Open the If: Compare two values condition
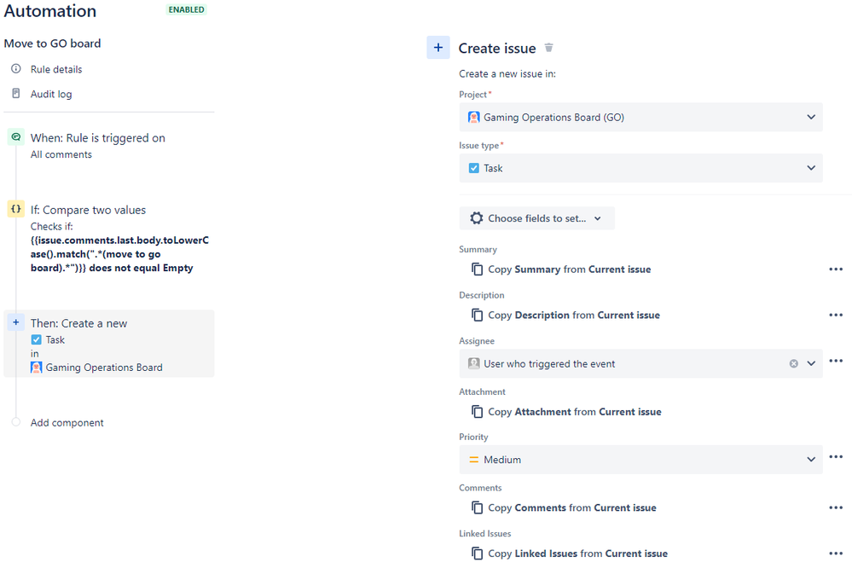 pyautogui.click(x=88, y=210)
